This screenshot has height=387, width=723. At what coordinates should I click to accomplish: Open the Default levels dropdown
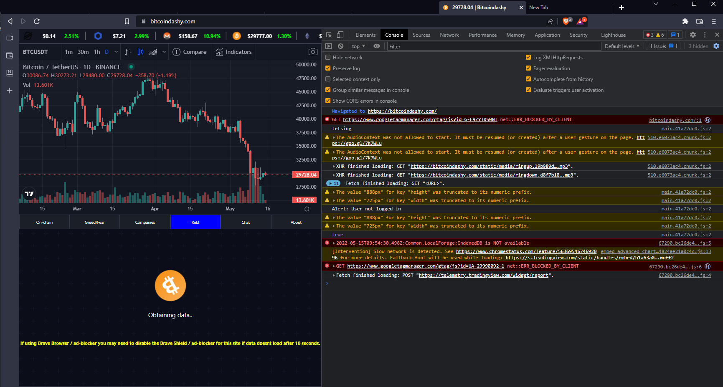click(622, 46)
